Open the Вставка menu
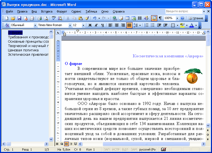The width and height of the screenshot is (212, 153). 47,11
